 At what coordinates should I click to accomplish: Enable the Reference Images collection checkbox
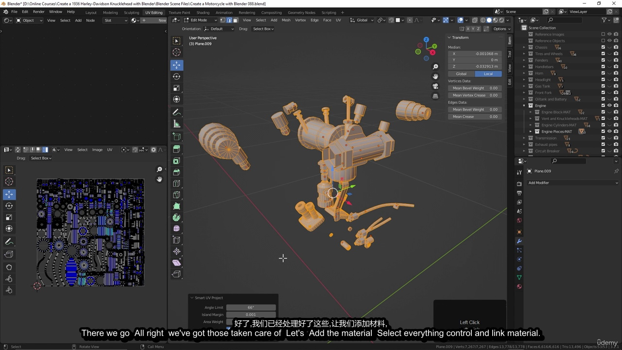[603, 35]
